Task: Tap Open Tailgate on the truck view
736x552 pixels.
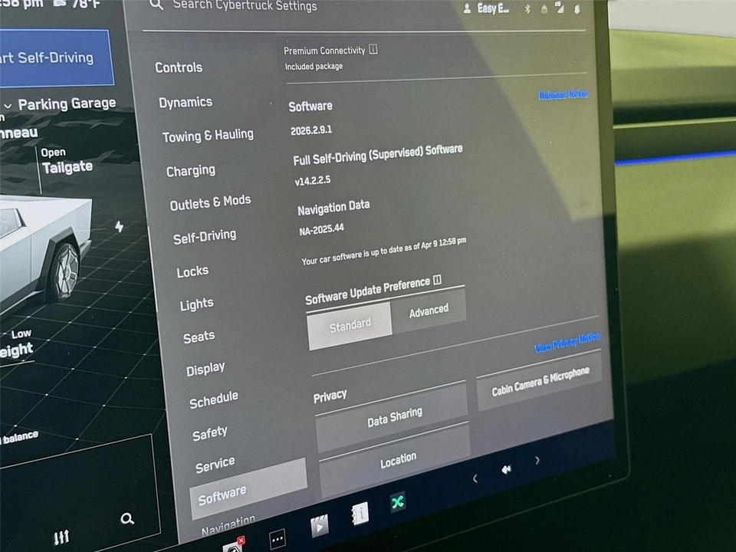Action: 67,161
